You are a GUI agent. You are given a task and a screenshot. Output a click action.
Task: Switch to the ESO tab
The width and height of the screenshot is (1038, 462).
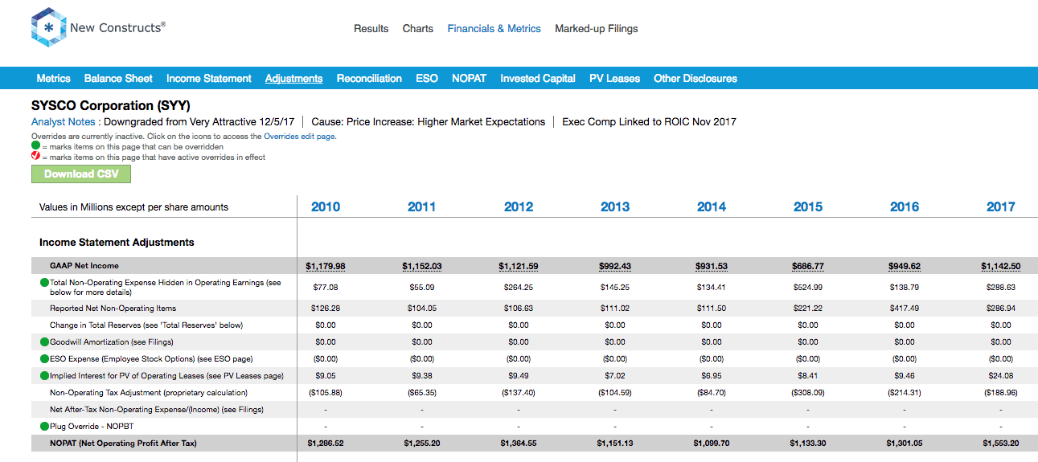coord(427,79)
